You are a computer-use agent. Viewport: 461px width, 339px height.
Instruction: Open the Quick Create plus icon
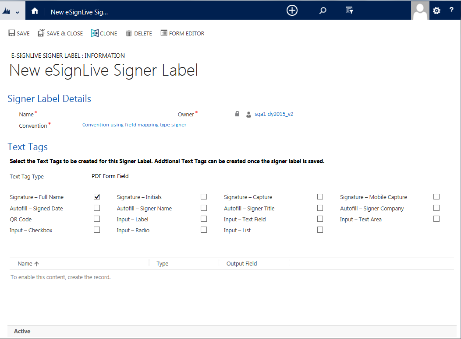[x=292, y=10]
